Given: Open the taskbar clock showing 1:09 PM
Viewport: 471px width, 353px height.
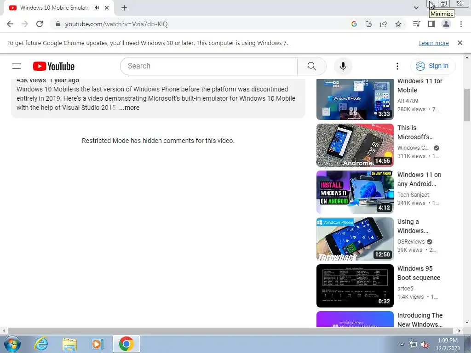Looking at the screenshot, I should 448,344.
